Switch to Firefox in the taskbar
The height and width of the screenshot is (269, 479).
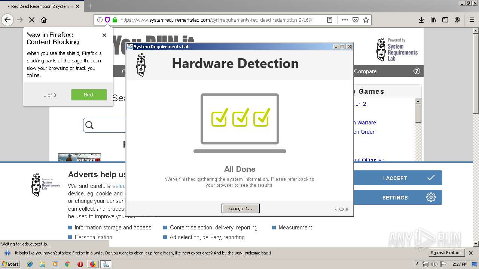[93, 264]
